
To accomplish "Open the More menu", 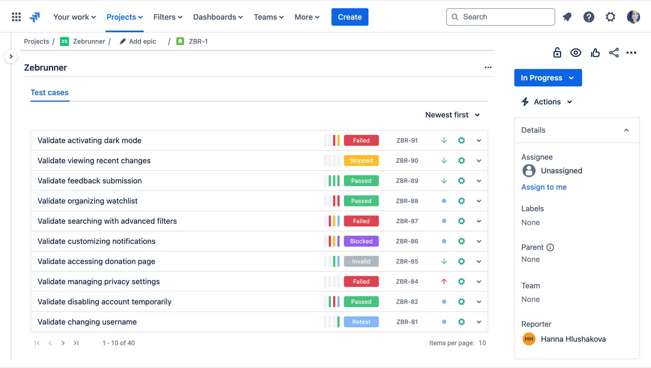I will (307, 17).
